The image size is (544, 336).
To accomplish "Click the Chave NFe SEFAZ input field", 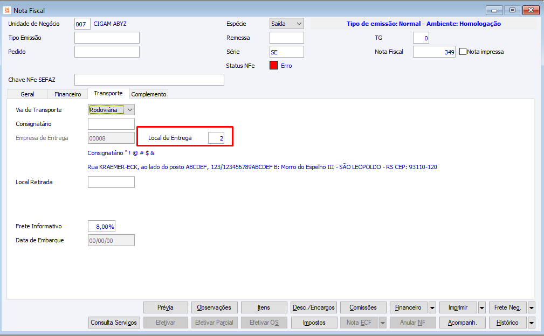I will (x=149, y=80).
